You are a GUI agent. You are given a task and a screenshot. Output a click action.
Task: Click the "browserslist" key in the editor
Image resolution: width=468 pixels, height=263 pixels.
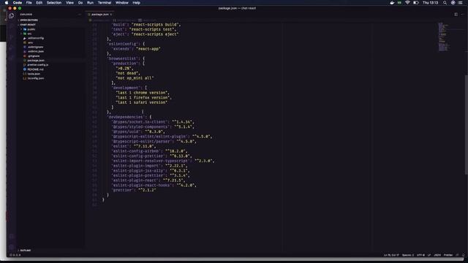[123, 58]
